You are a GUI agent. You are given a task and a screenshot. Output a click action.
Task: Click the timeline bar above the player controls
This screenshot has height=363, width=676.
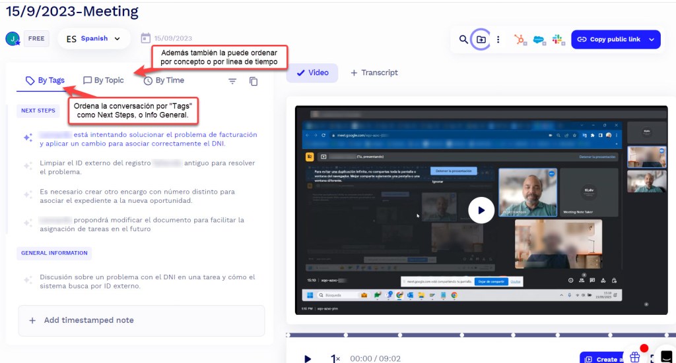pyautogui.click(x=462, y=335)
